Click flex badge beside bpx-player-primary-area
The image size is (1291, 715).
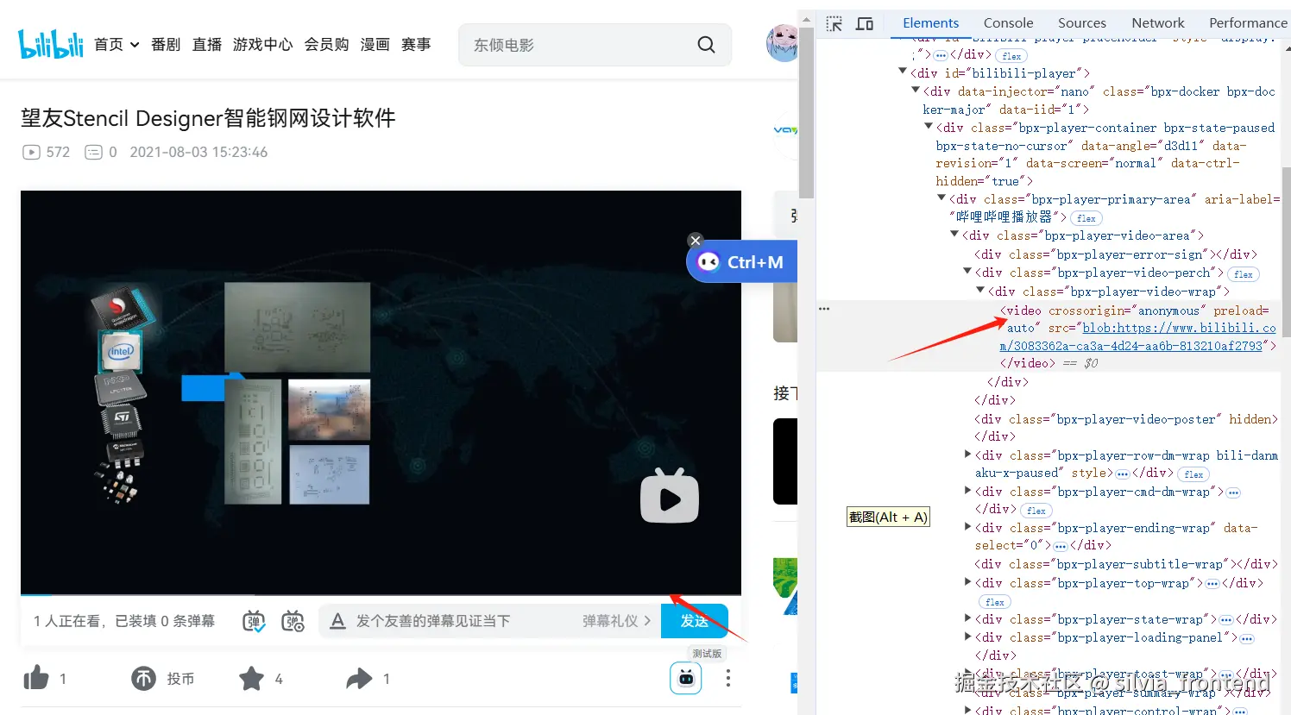click(x=1086, y=218)
